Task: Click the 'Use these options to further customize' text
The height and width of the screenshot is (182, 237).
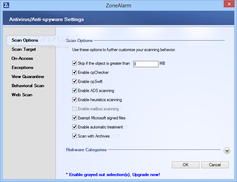Action: pyautogui.click(x=124, y=50)
